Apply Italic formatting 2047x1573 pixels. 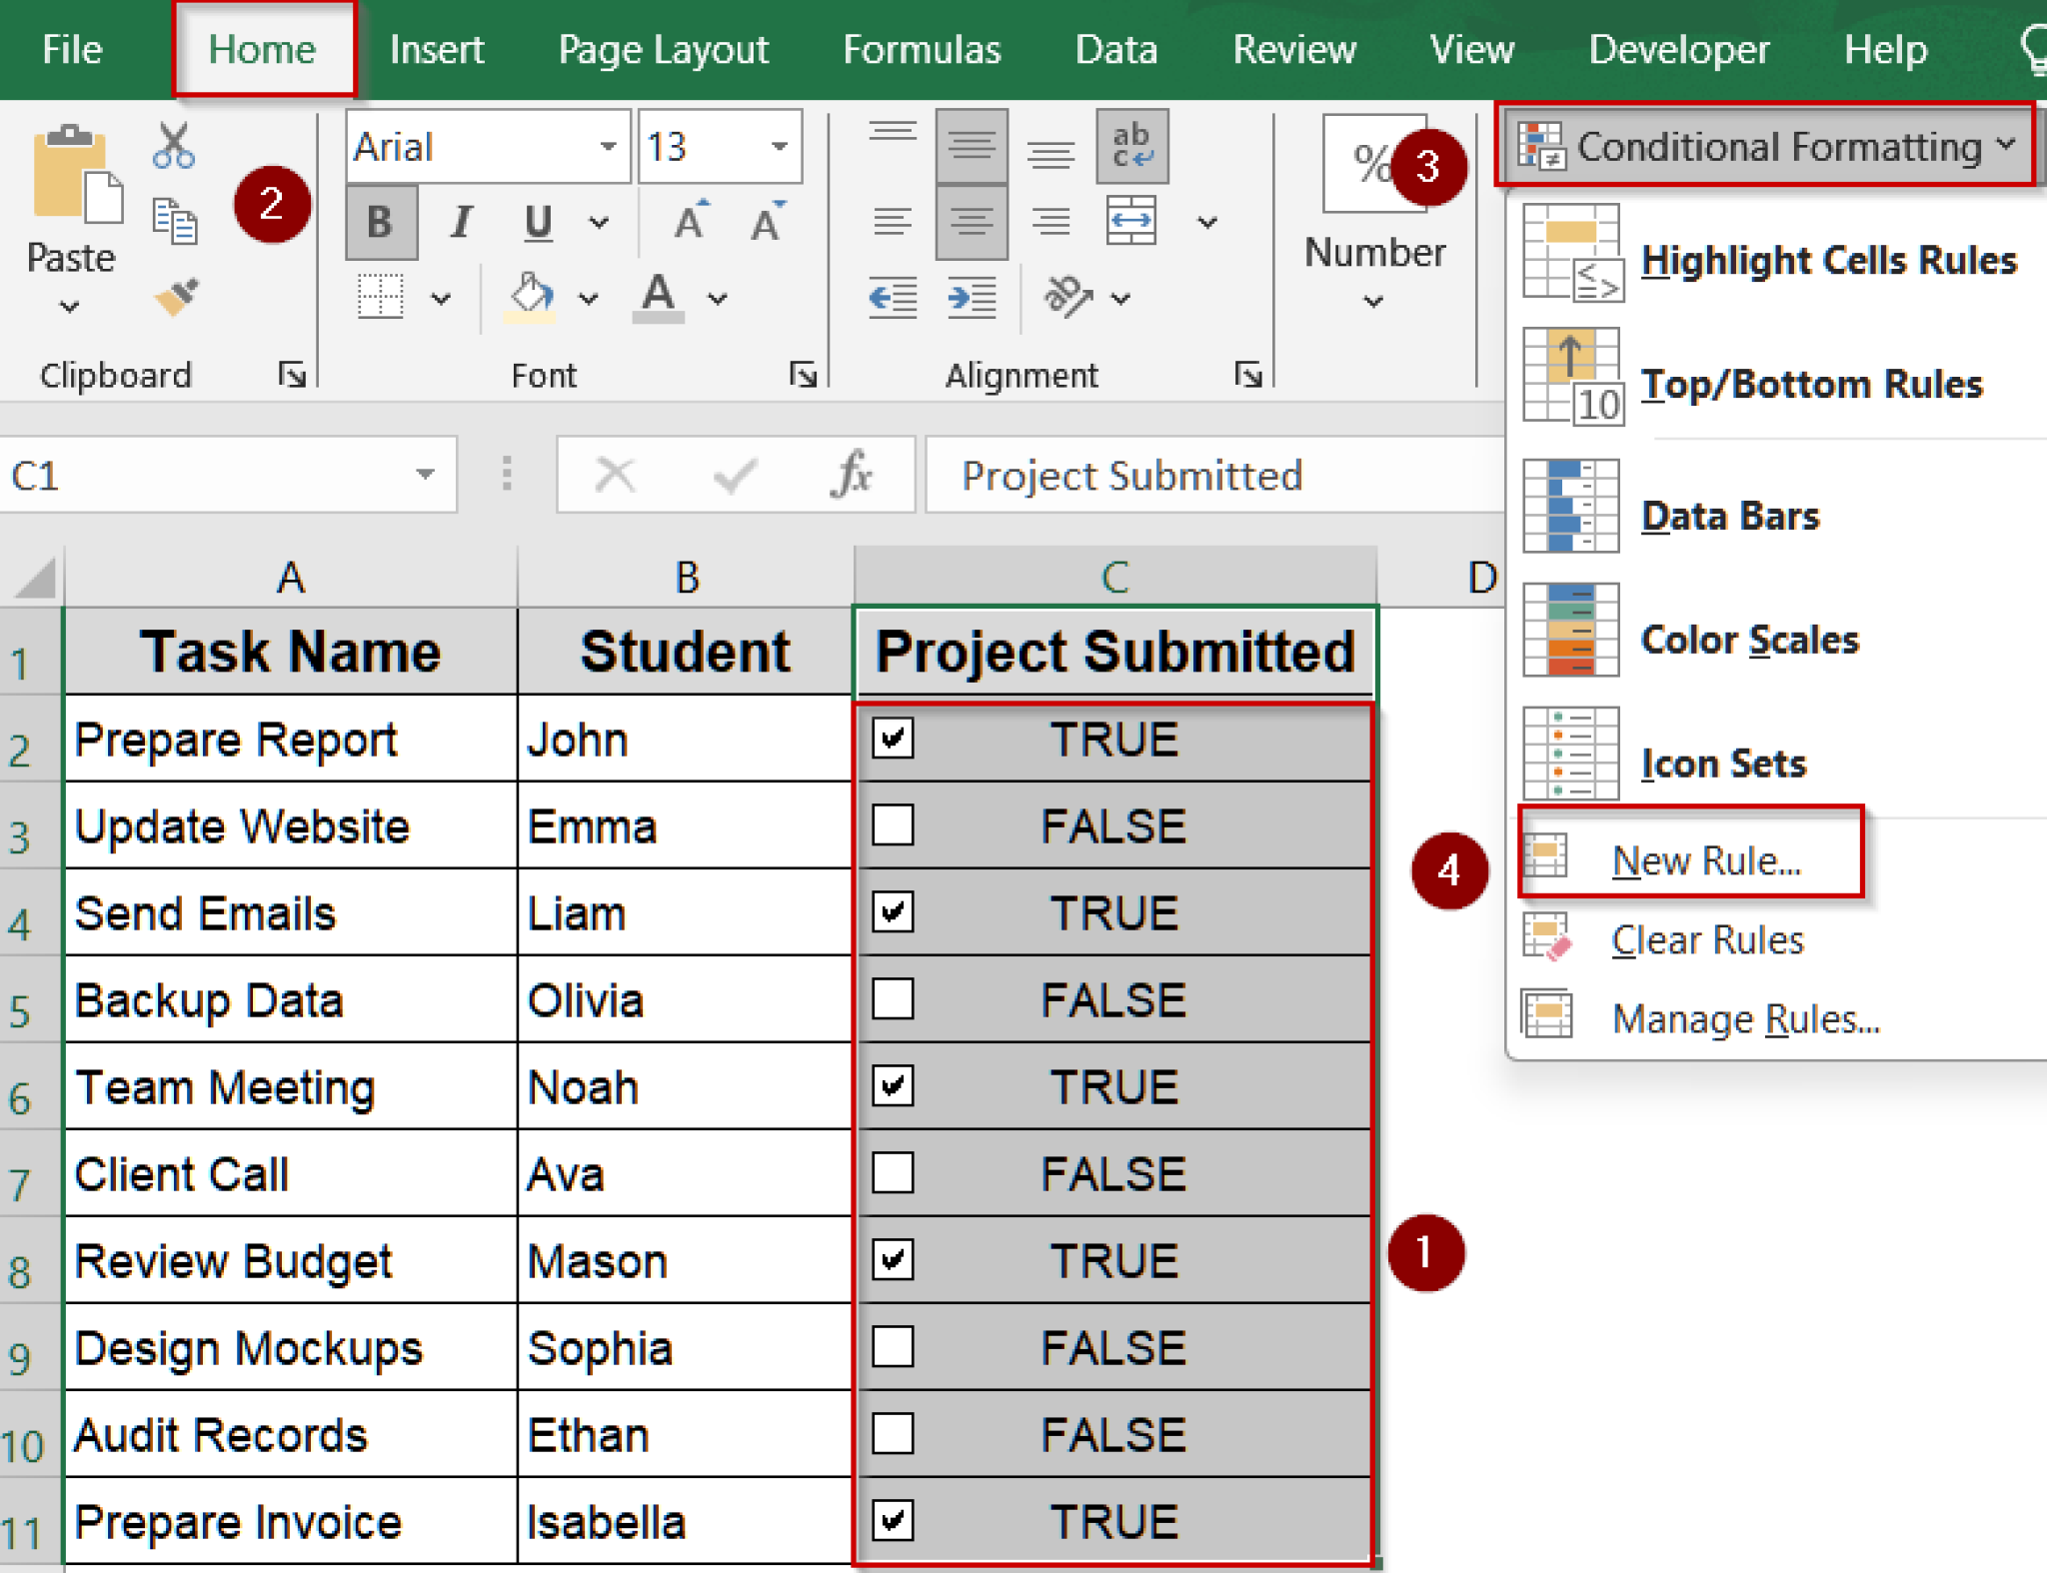(x=460, y=222)
